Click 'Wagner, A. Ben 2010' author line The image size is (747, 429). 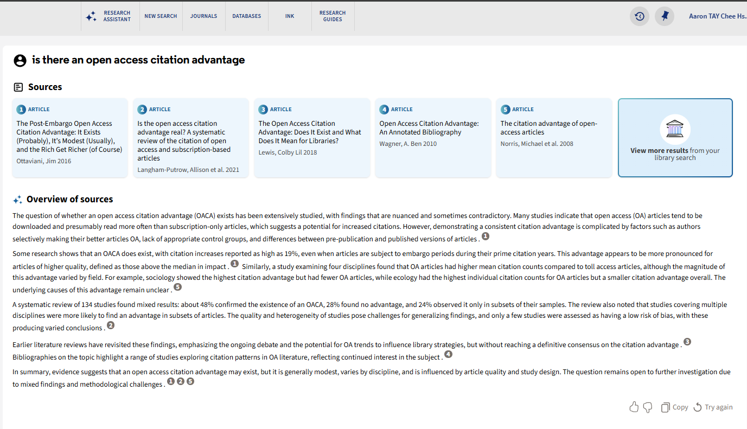[x=408, y=144]
